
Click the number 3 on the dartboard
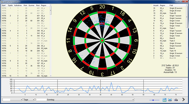pos(102,74)
